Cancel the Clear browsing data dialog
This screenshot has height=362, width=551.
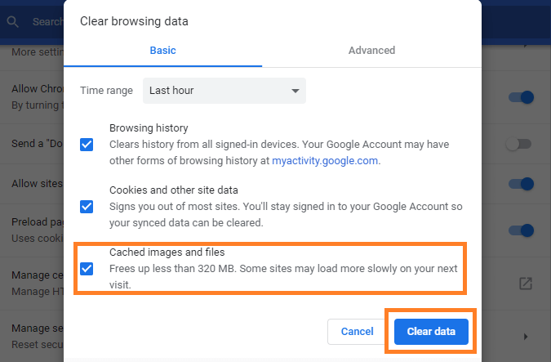tap(357, 332)
